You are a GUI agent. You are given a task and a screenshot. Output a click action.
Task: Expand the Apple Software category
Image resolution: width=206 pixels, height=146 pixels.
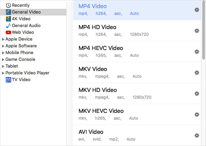coord(3,46)
